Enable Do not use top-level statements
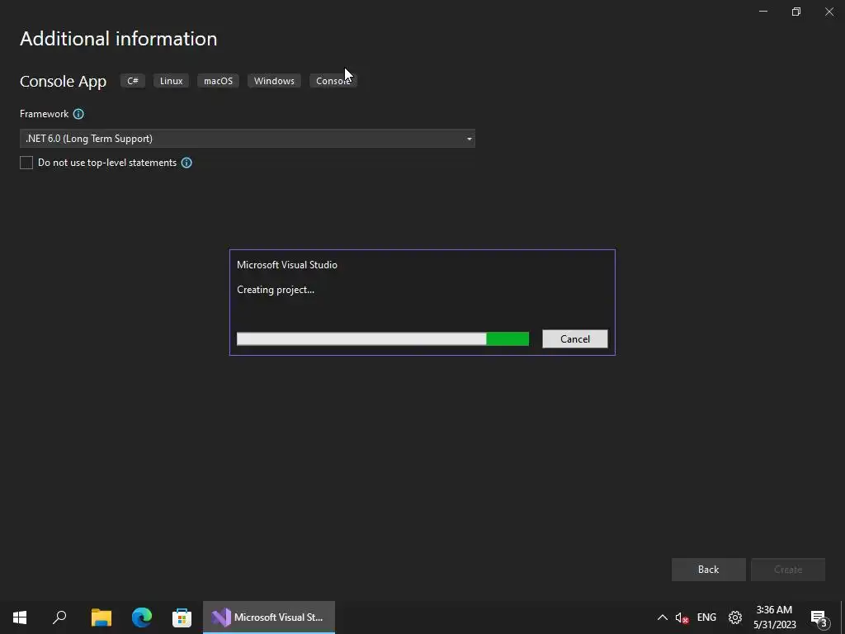This screenshot has width=845, height=634. coord(26,163)
